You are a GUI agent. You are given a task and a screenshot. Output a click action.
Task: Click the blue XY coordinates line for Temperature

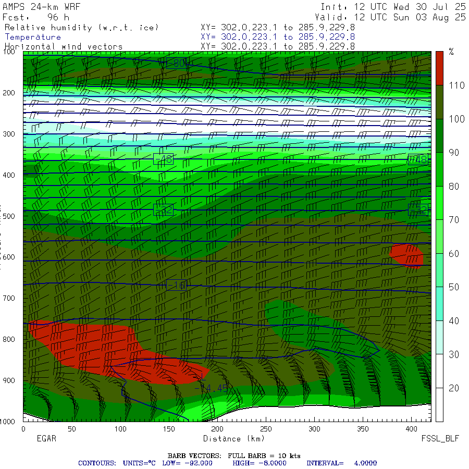tap(278, 37)
